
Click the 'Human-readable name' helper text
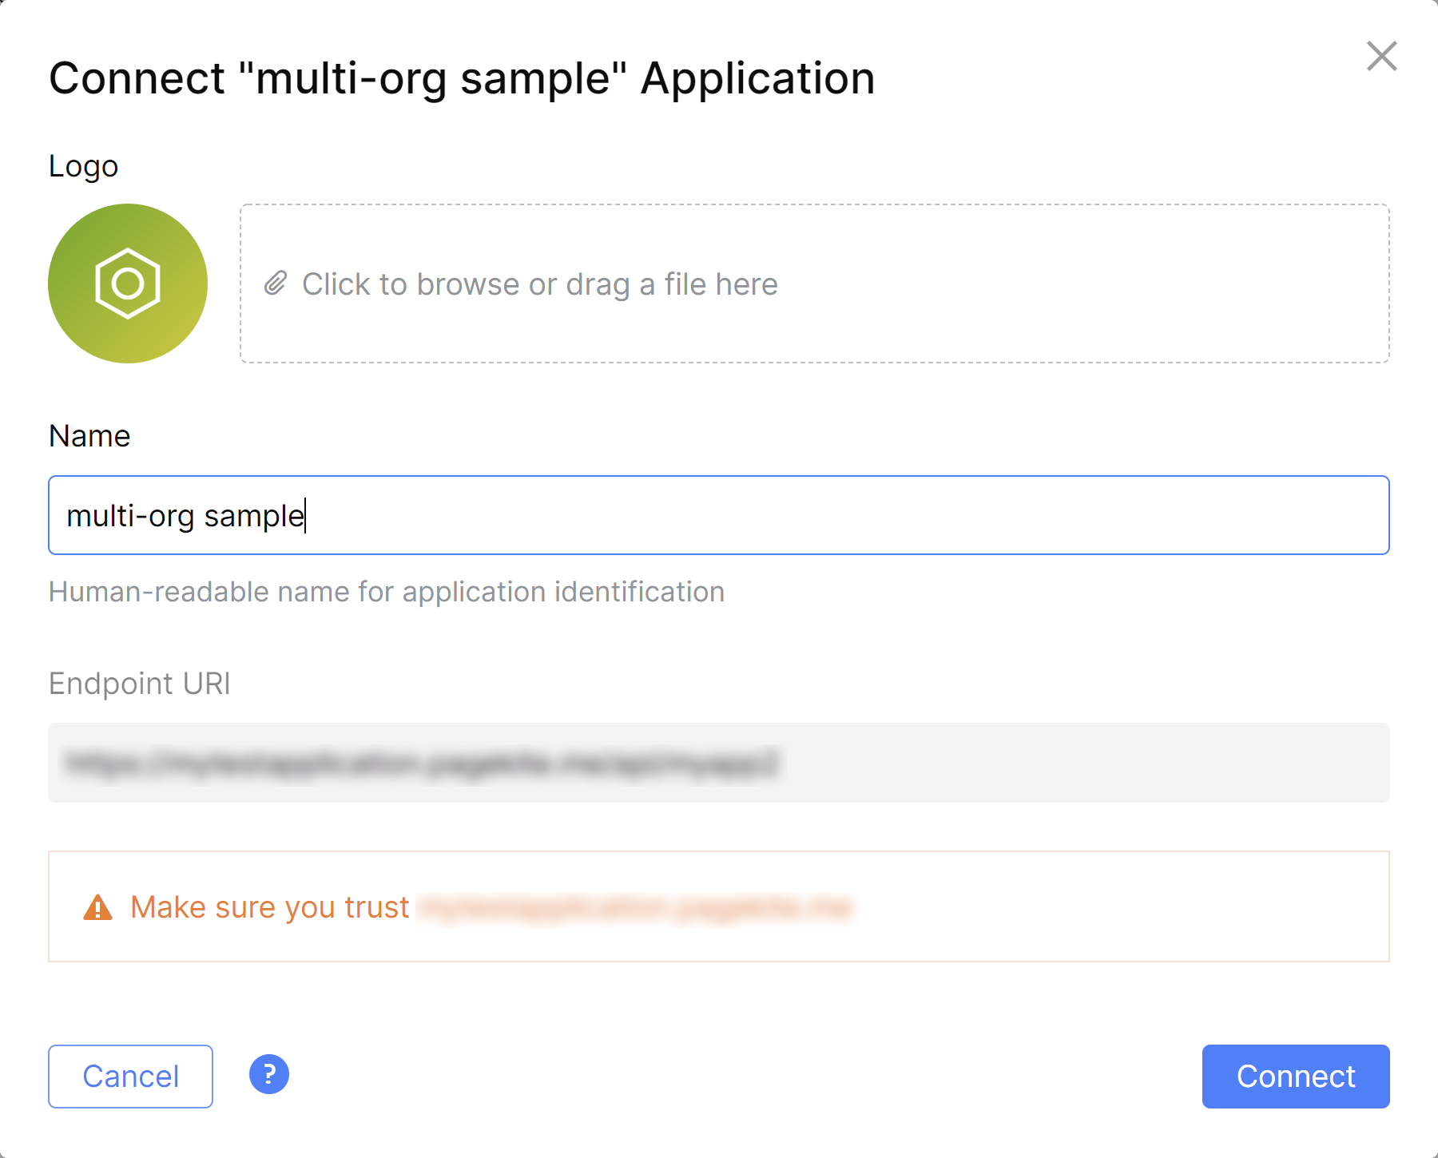387,592
